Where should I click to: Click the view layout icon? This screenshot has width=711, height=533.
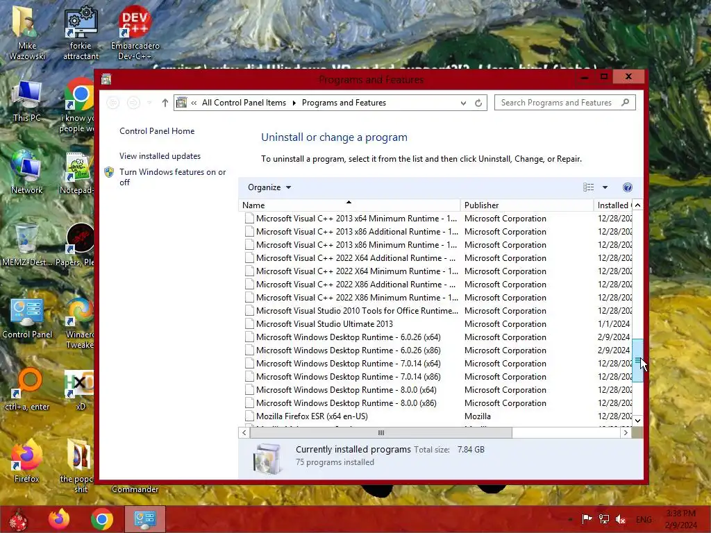tap(589, 187)
